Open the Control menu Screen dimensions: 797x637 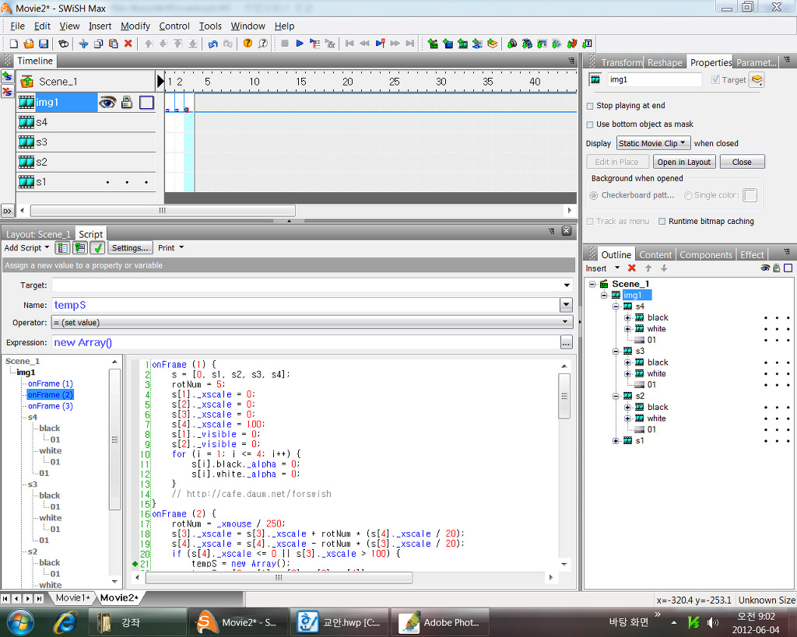tap(174, 26)
